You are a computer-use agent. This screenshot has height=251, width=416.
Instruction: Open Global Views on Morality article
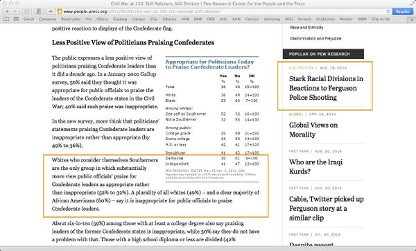[313, 130]
